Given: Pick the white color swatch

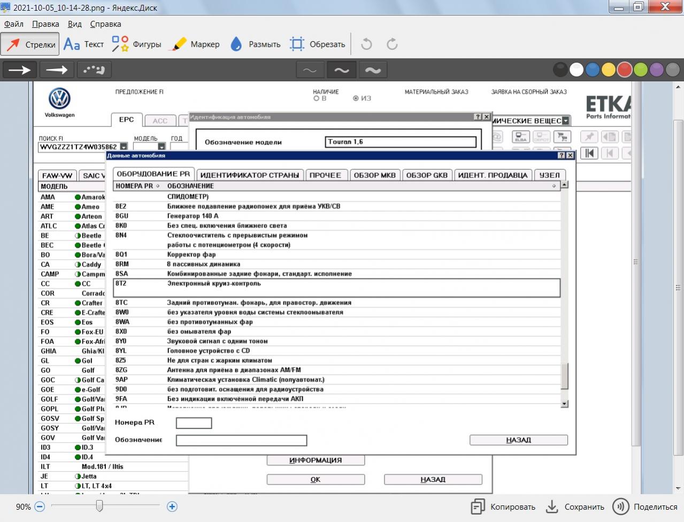Looking at the screenshot, I should (577, 70).
